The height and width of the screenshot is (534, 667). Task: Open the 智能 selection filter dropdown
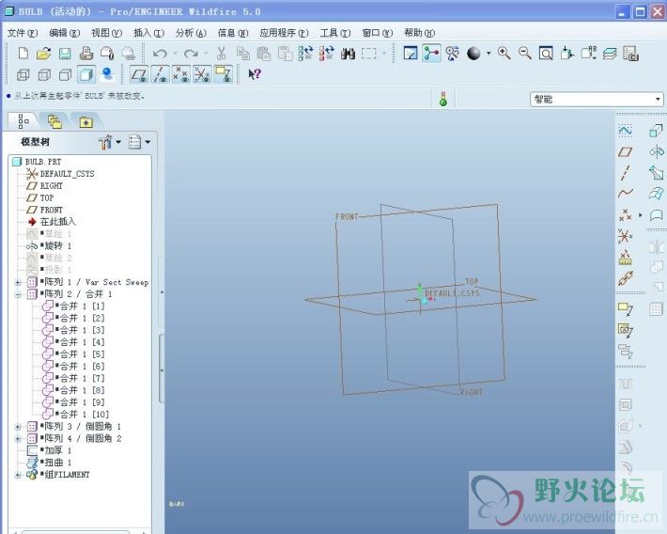597,100
